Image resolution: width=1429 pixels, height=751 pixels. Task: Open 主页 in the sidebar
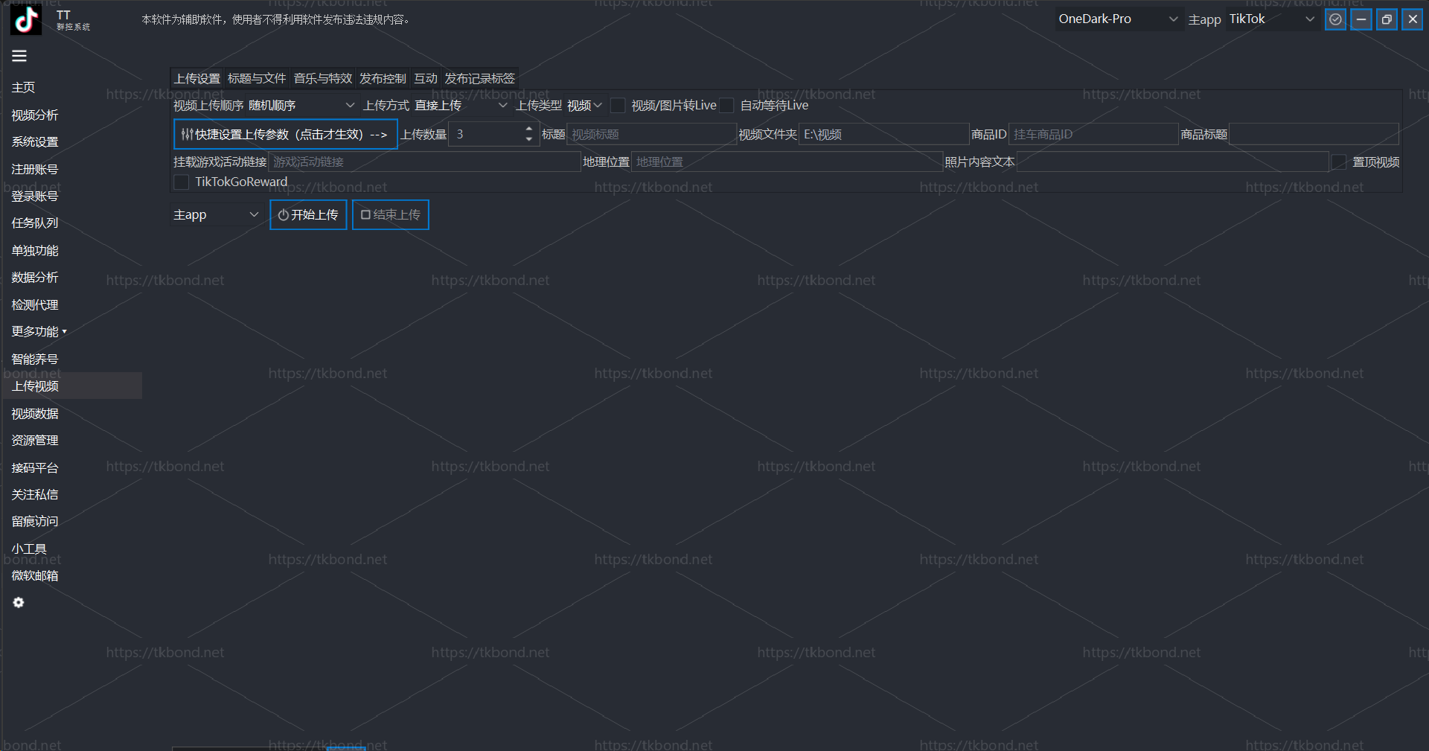click(x=23, y=88)
